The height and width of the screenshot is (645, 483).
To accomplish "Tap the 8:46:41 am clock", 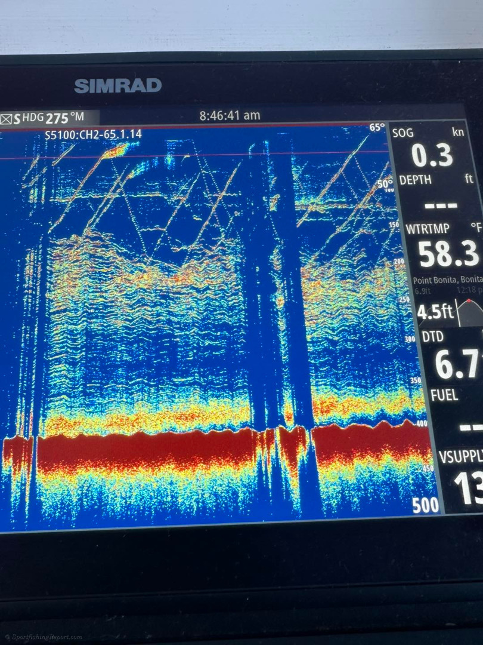I will point(230,115).
